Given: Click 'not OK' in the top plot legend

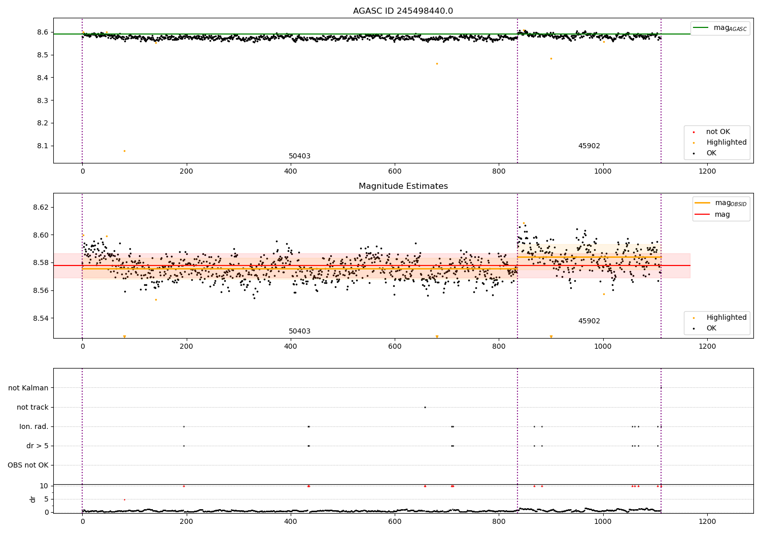Looking at the screenshot, I should [718, 132].
